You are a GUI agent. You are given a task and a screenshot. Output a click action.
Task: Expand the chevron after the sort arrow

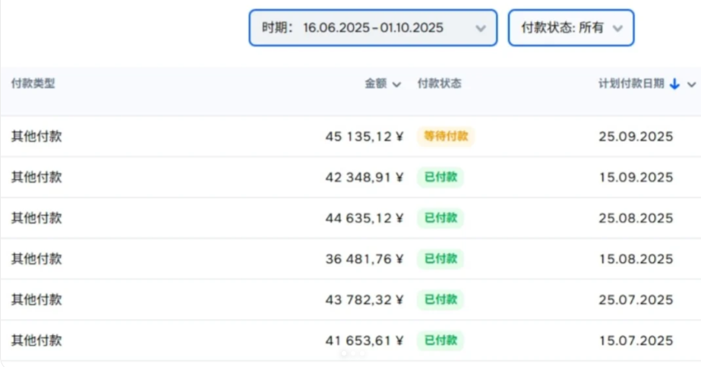point(691,84)
